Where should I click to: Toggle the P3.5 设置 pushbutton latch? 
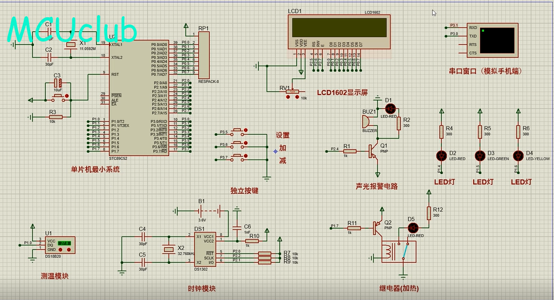pos(246,130)
